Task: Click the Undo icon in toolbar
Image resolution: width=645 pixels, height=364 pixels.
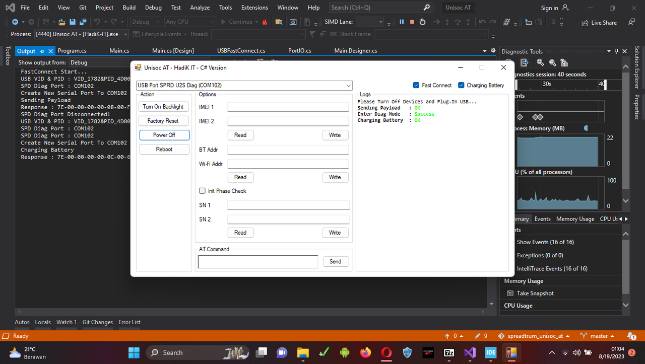Action: click(x=97, y=22)
